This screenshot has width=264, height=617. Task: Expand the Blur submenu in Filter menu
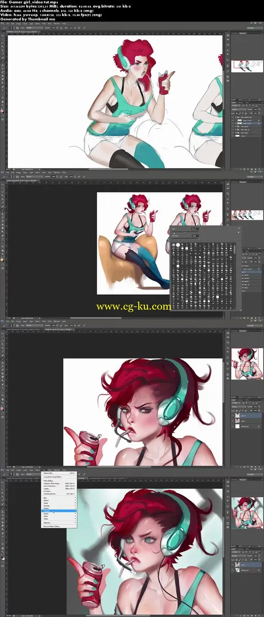point(59,498)
